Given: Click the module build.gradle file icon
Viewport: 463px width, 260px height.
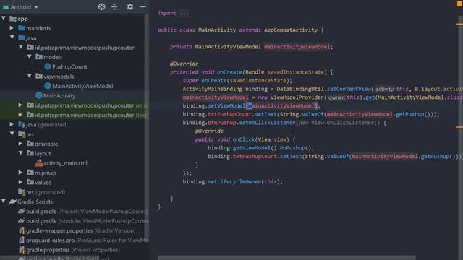Looking at the screenshot, I should (22, 221).
